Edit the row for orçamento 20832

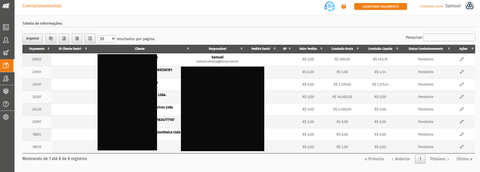point(461,59)
